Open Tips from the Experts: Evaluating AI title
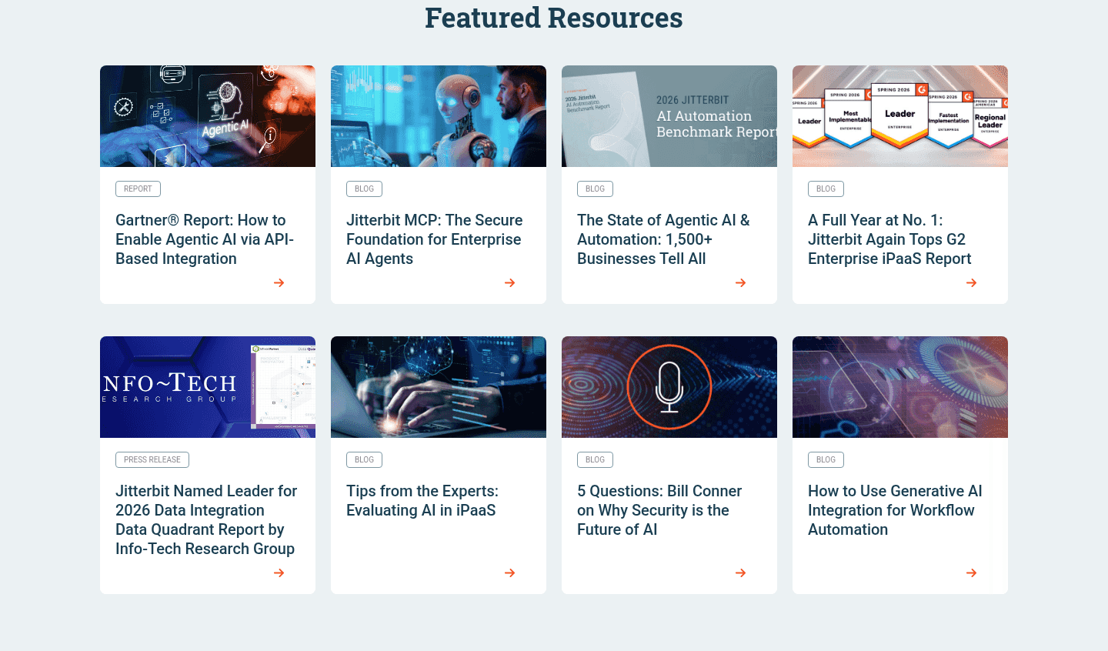 coord(422,500)
